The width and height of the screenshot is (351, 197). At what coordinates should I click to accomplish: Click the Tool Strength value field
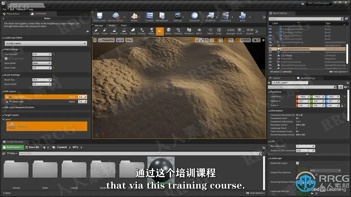coord(42,54)
